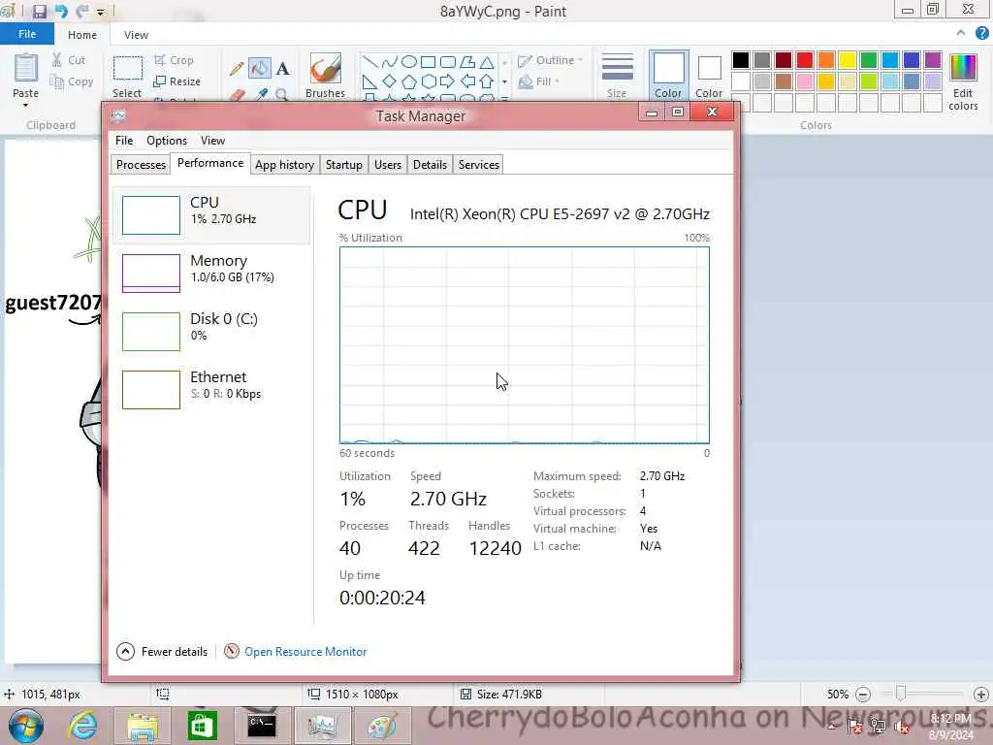The image size is (993, 745).
Task: Select the Right arrow shape
Action: pos(447,81)
